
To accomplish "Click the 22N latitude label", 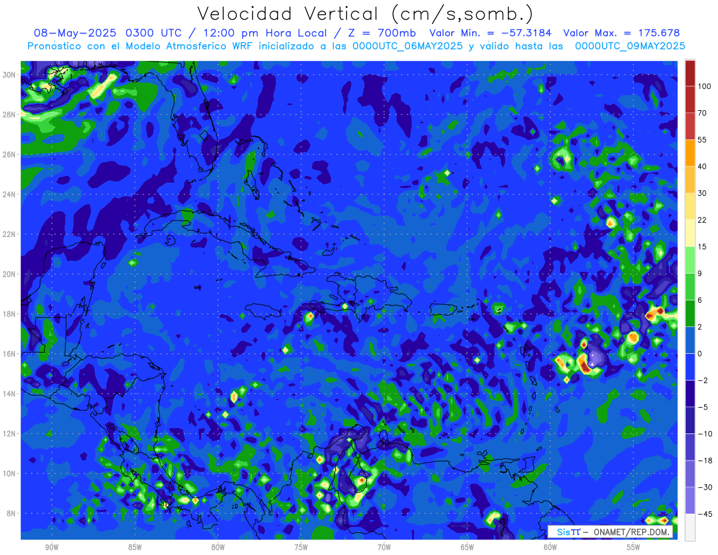I will pyautogui.click(x=9, y=234).
